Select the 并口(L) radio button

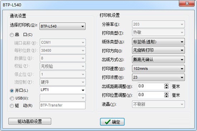12,91
